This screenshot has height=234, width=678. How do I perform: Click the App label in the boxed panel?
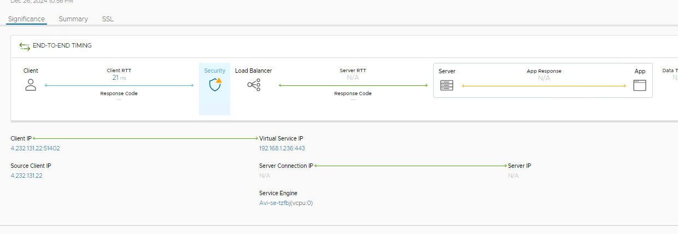coord(640,71)
